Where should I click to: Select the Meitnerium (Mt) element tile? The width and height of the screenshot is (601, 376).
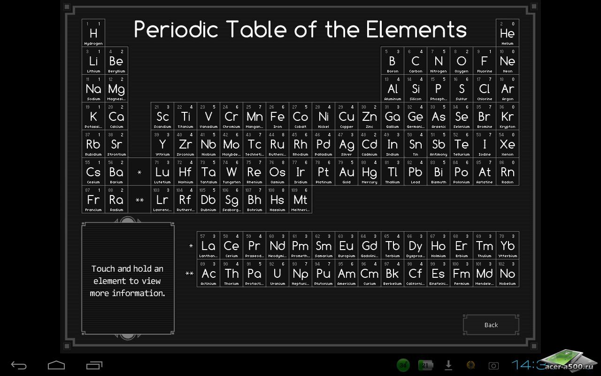click(x=300, y=199)
